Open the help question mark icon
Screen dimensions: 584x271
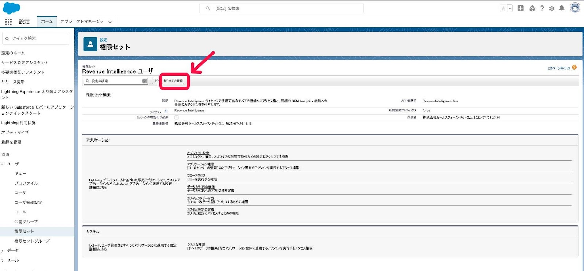tap(542, 8)
